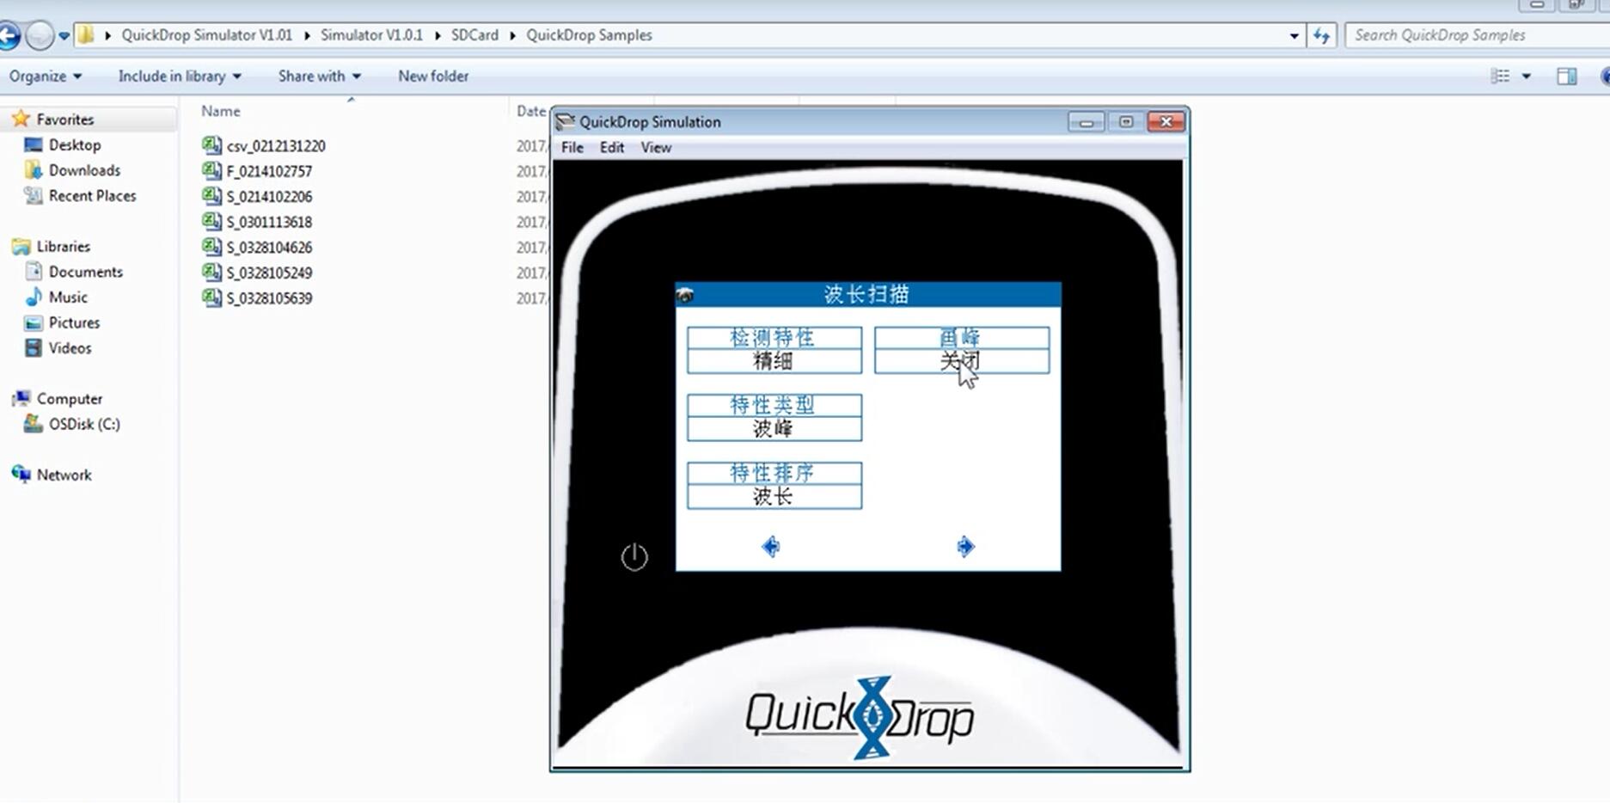Click Pictures library icon

[x=34, y=322]
